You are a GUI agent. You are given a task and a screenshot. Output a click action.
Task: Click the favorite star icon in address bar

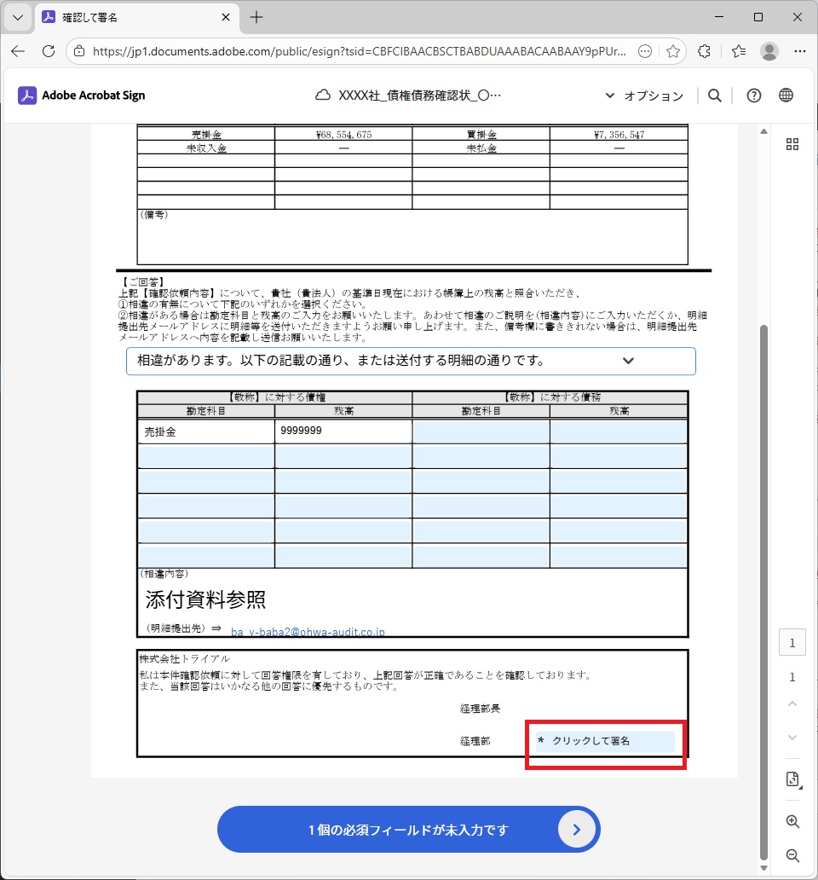(672, 51)
